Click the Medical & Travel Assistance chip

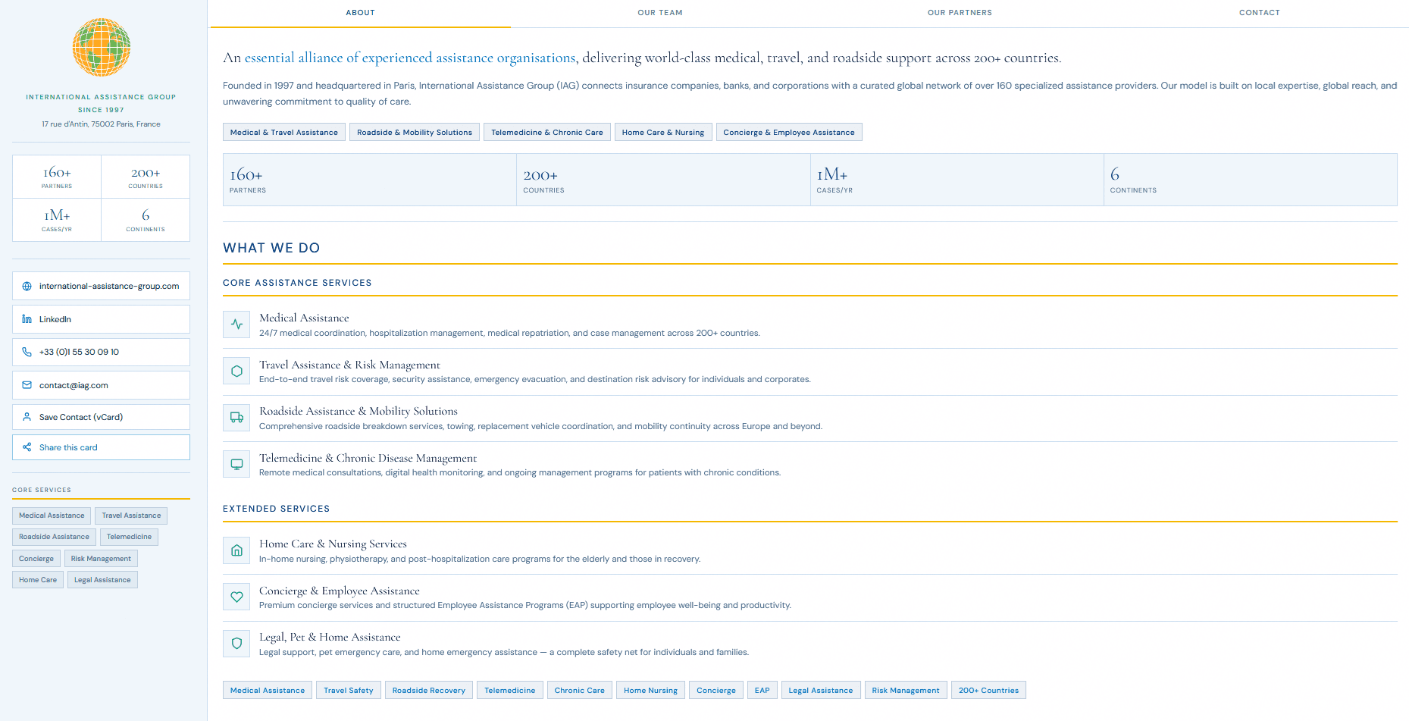(284, 132)
